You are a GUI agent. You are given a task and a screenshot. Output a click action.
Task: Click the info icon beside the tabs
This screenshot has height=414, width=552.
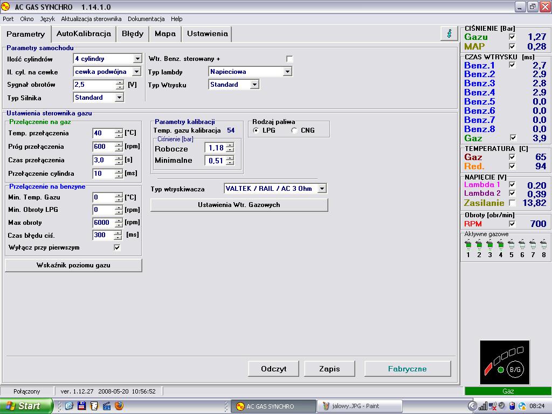(x=449, y=33)
